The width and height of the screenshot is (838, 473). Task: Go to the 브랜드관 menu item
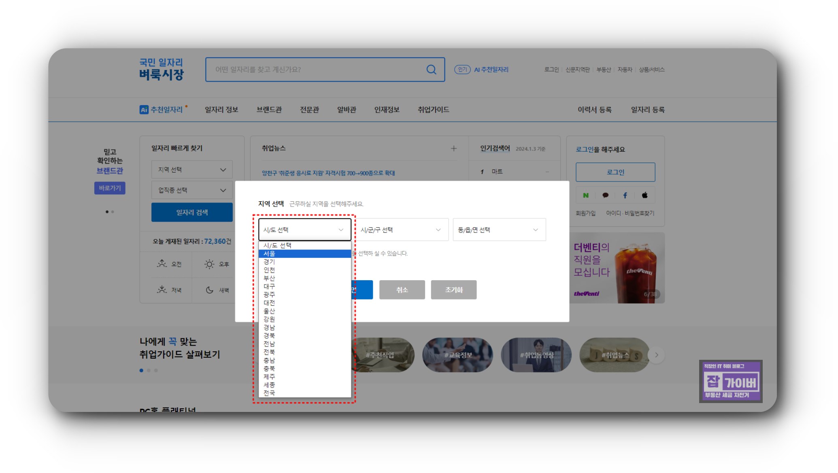pos(269,110)
